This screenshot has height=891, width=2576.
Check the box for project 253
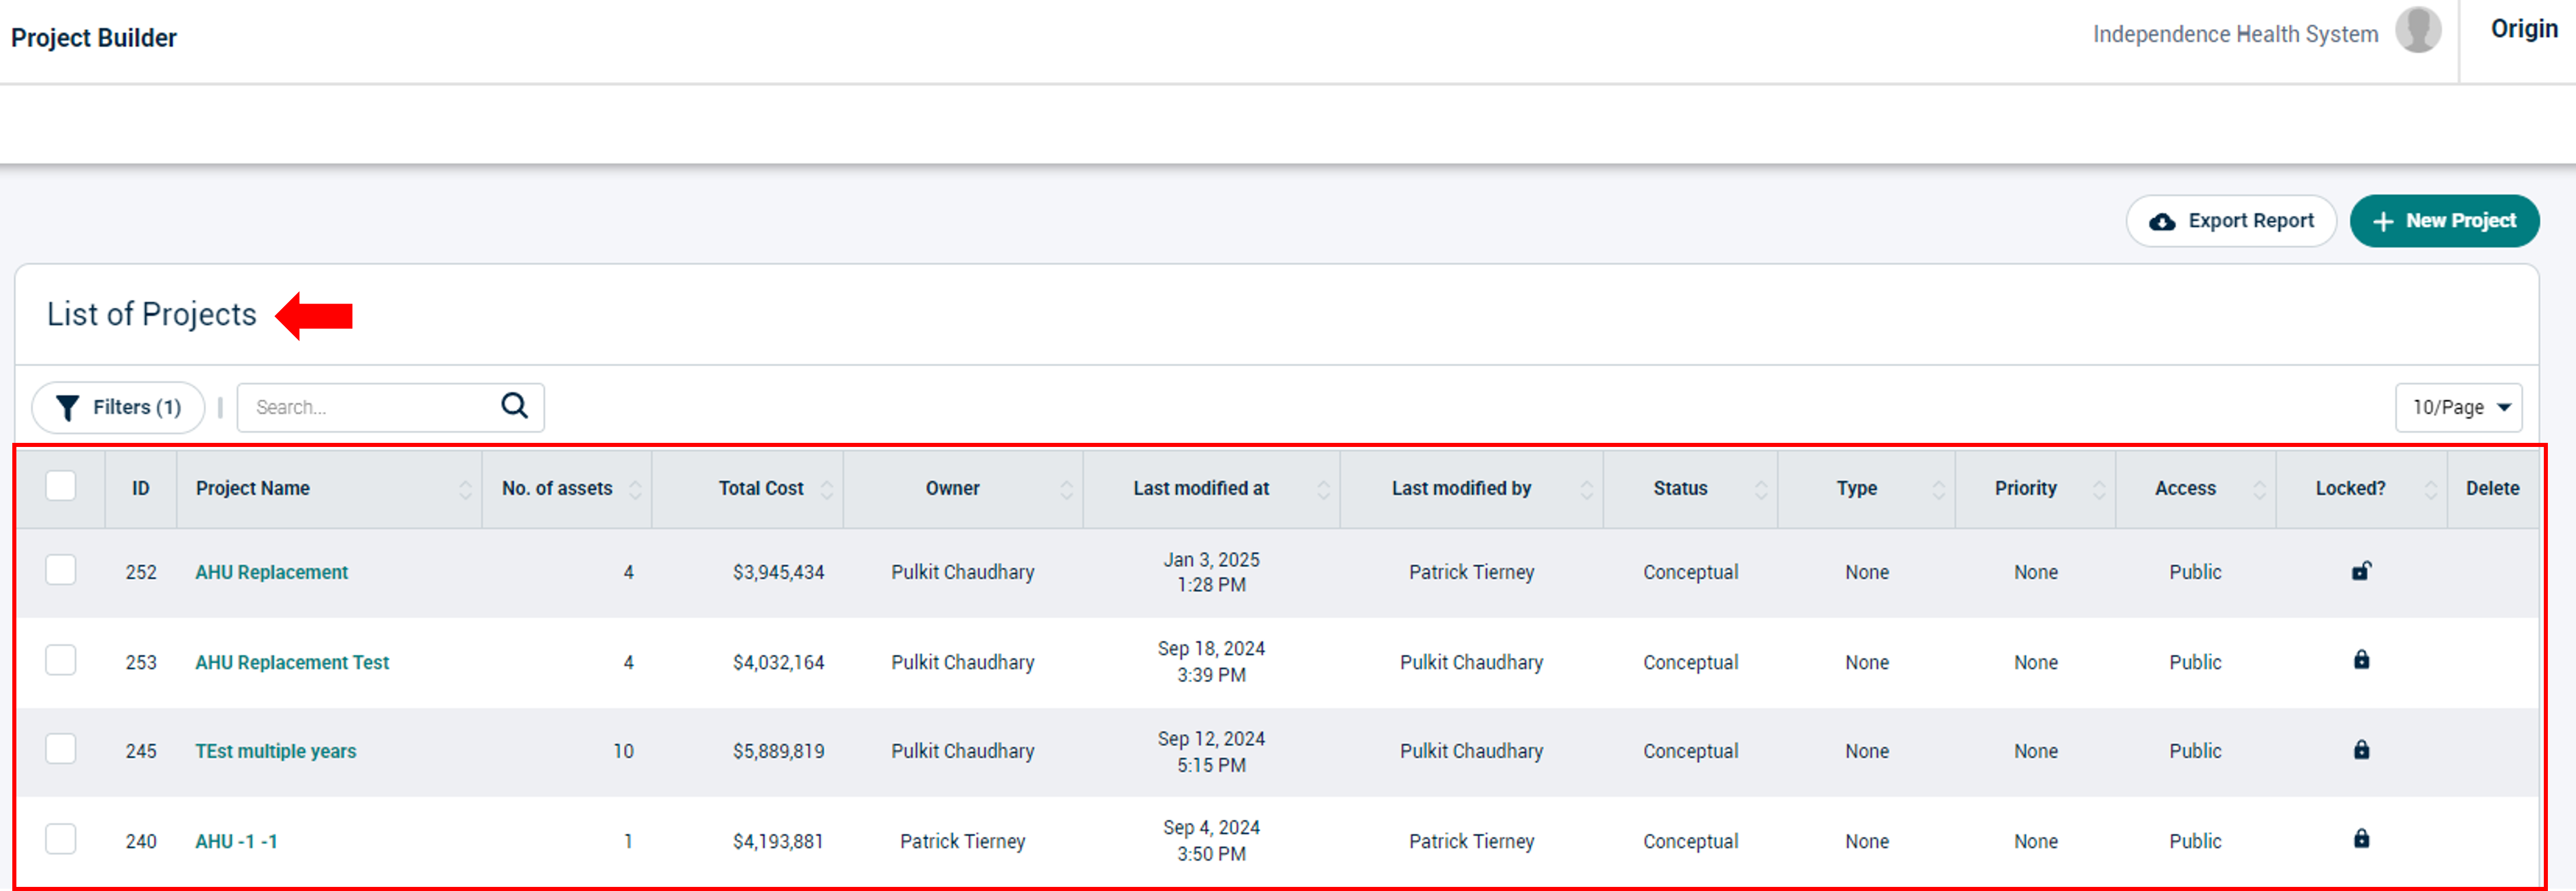pyautogui.click(x=61, y=660)
